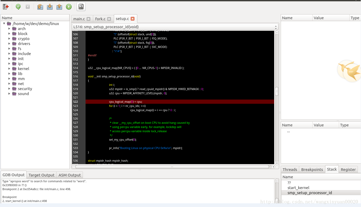The width and height of the screenshot is (361, 207).
Task: Expand the fs folder
Action: 9,49
